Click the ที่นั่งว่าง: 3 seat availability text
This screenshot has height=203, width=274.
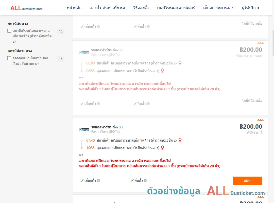(254, 133)
